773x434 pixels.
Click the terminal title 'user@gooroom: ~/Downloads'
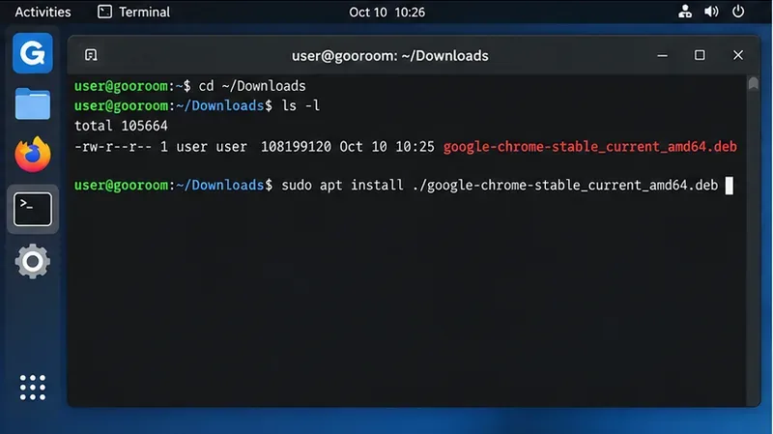(x=390, y=56)
